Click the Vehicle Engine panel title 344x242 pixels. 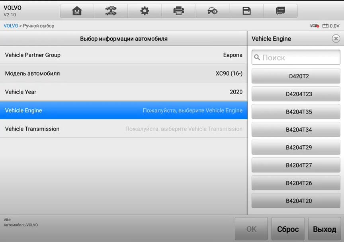(x=271, y=39)
